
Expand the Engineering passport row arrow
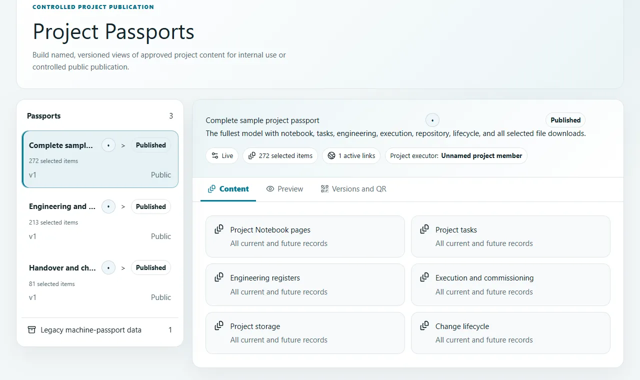click(x=123, y=207)
